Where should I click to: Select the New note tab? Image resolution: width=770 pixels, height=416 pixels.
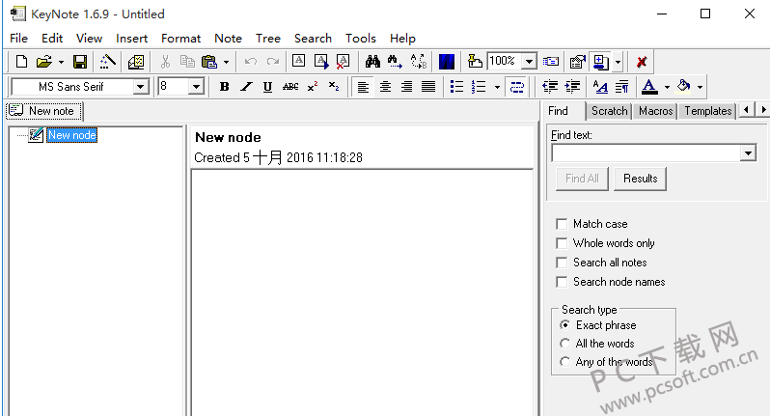(x=44, y=111)
